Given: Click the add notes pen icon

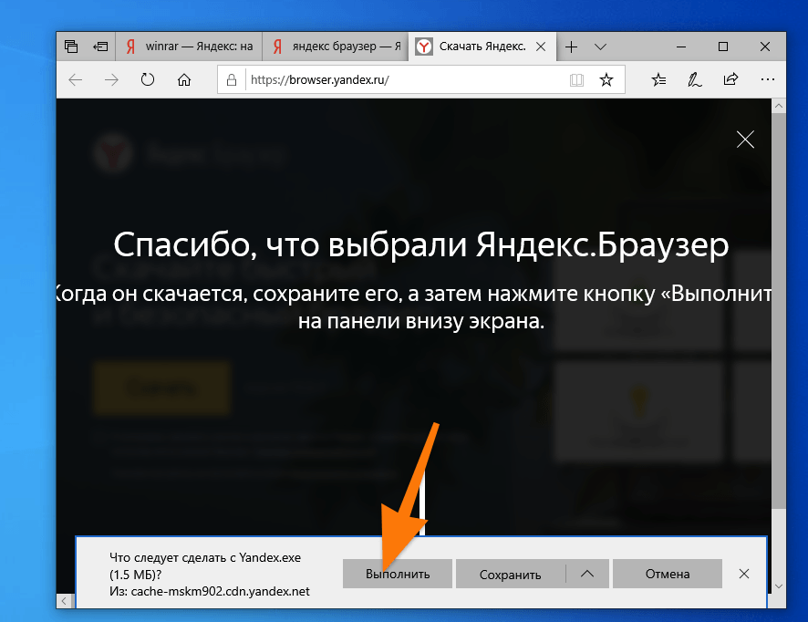Looking at the screenshot, I should [695, 80].
